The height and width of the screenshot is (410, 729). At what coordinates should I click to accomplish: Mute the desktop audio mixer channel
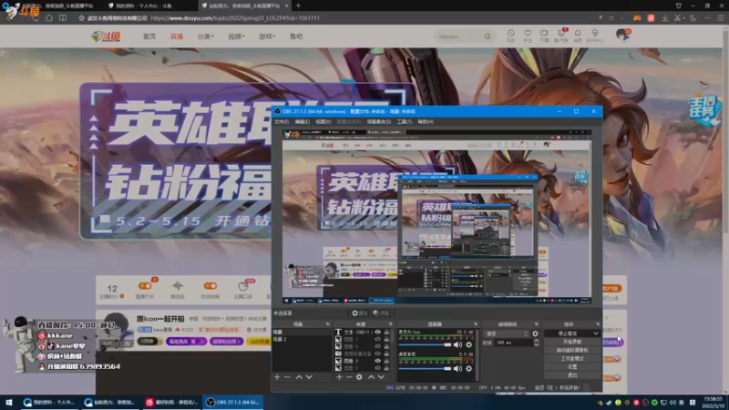(458, 369)
